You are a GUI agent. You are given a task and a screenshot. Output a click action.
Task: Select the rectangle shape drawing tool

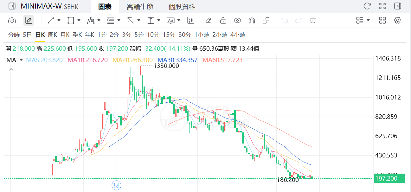[71, 21]
